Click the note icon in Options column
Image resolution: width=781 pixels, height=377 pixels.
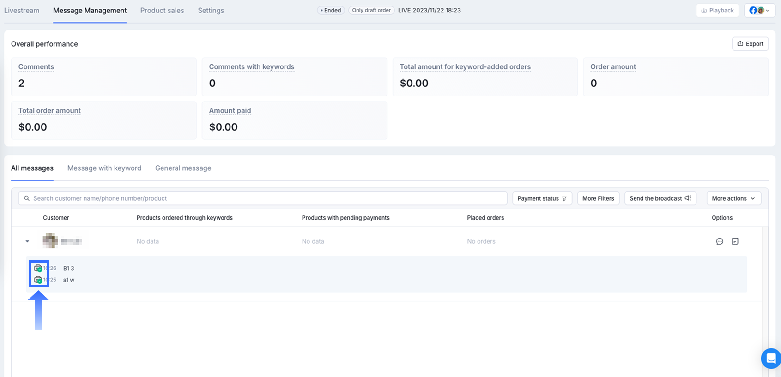735,241
